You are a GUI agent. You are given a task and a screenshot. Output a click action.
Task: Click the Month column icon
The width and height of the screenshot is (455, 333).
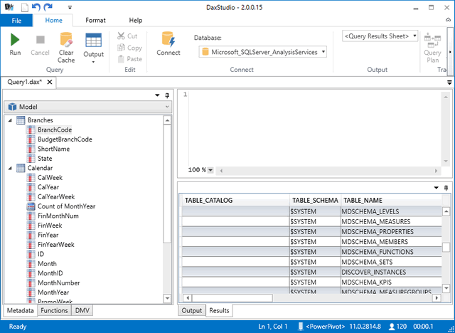click(x=31, y=264)
